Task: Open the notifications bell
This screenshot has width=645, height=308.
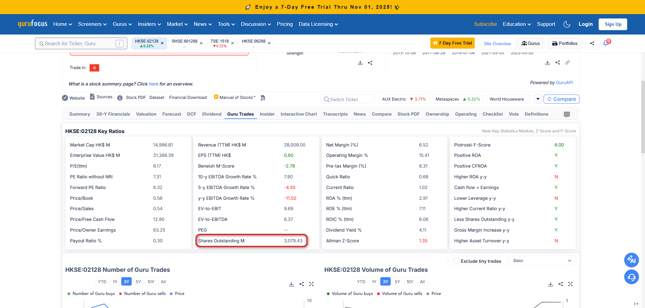Action: [x=606, y=43]
